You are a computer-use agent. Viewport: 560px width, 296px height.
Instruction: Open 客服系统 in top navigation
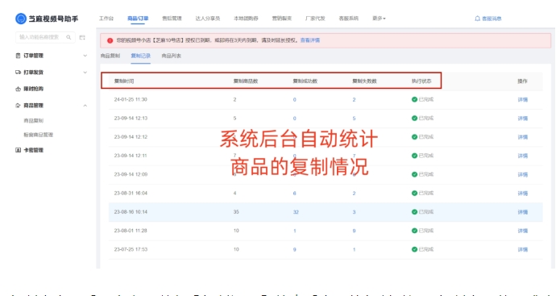[349, 19]
